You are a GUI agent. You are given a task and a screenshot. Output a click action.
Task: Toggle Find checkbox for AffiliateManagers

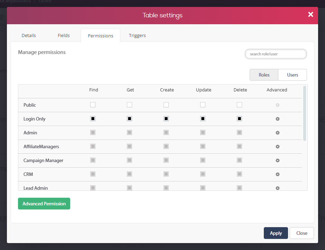[93, 146]
